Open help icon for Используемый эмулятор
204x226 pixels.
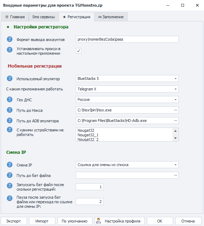click(9, 78)
